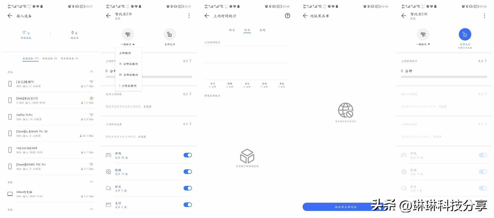Tap 去设置 link for 上网时长 on the active screen
Screen dimensions: 494x218
point(142,137)
